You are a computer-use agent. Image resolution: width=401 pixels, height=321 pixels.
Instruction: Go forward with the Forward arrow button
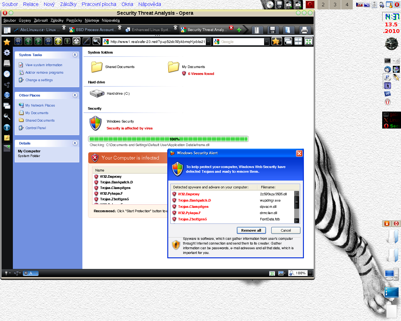(38, 41)
